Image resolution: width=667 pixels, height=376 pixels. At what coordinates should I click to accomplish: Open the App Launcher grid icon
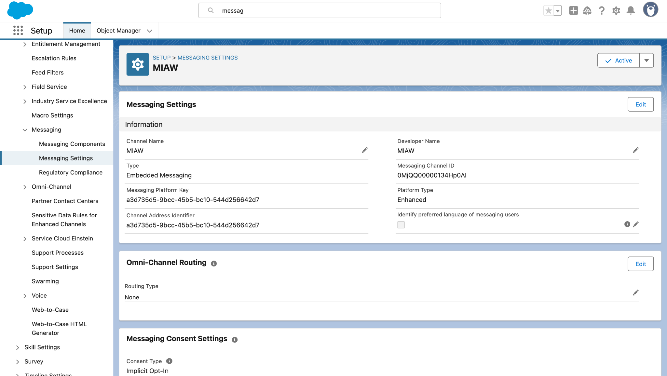(x=18, y=30)
